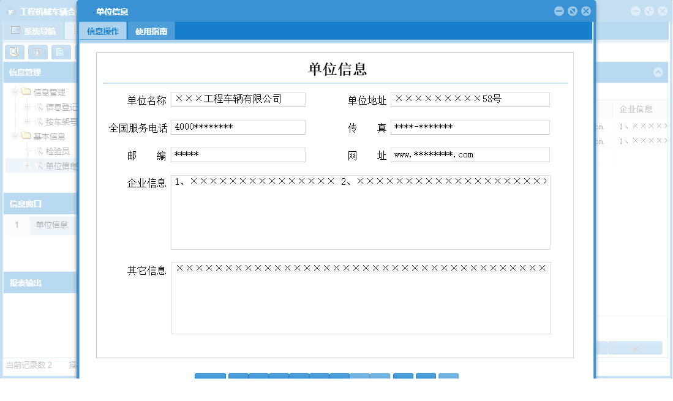
Task: Click the print icon on the toolbar
Action: [37, 52]
